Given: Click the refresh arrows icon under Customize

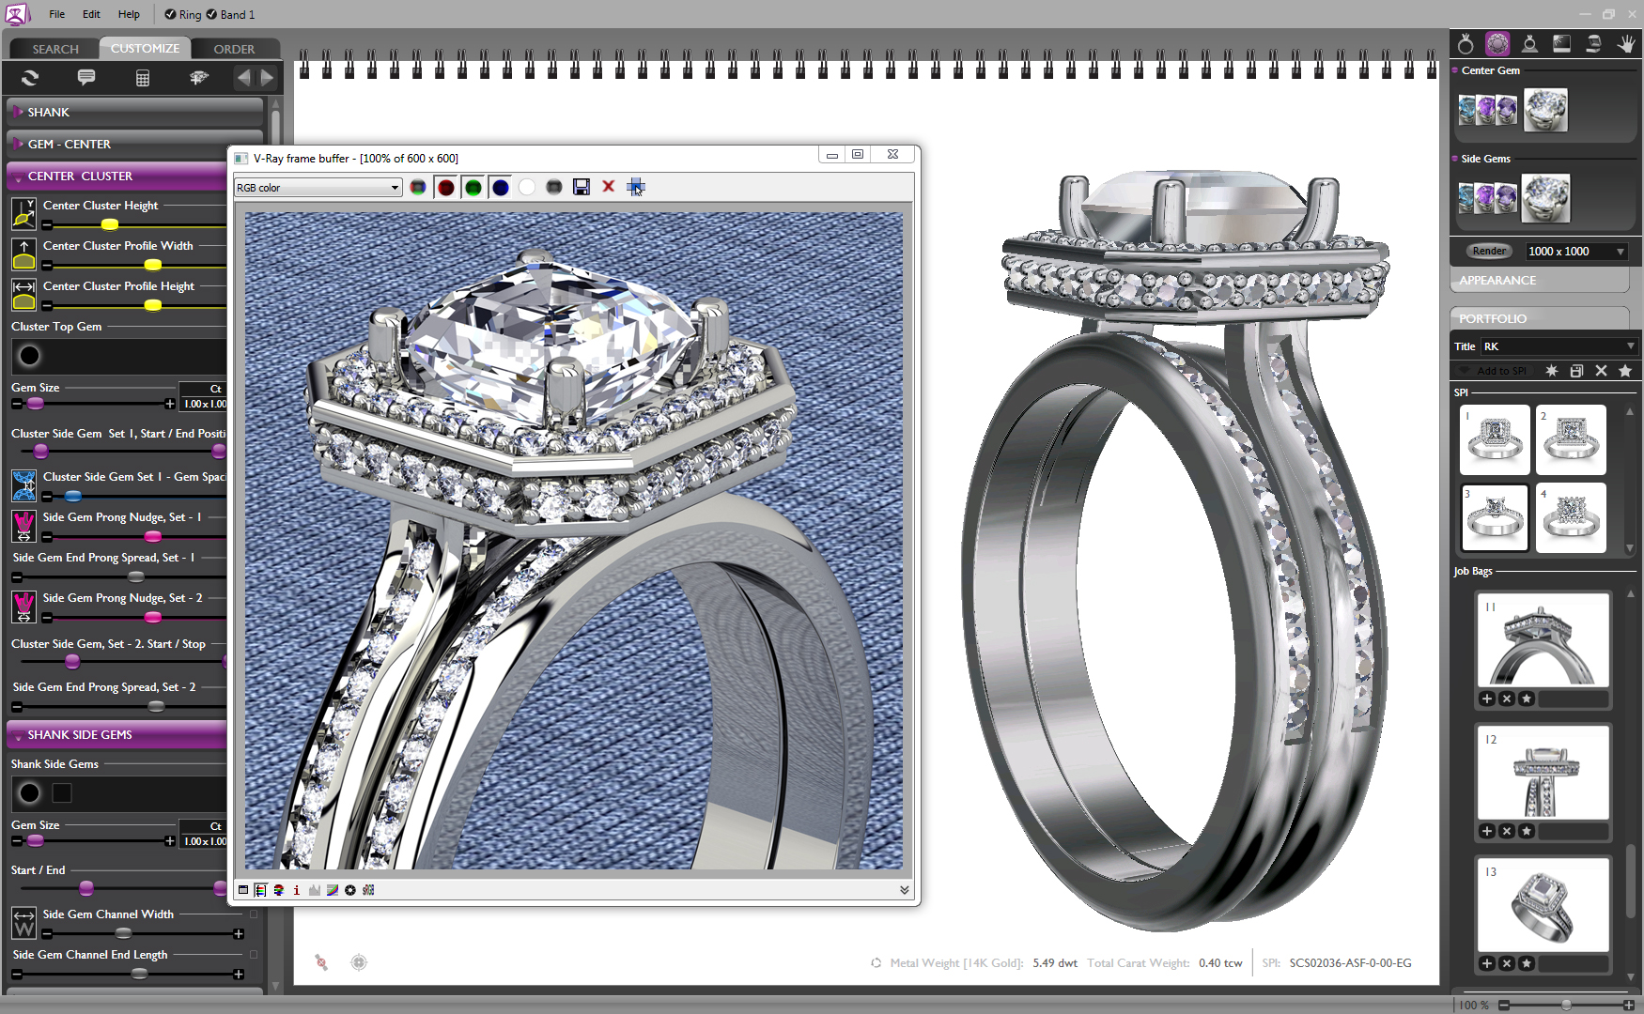Looking at the screenshot, I should pos(30,78).
